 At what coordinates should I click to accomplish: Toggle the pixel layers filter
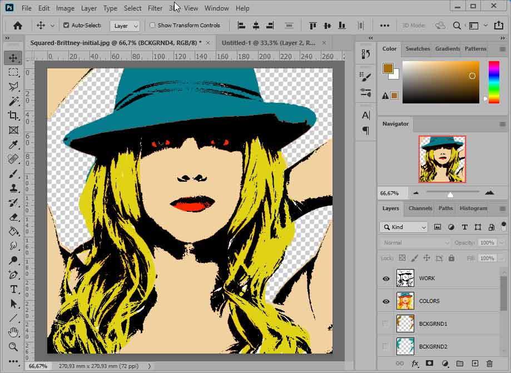click(438, 227)
